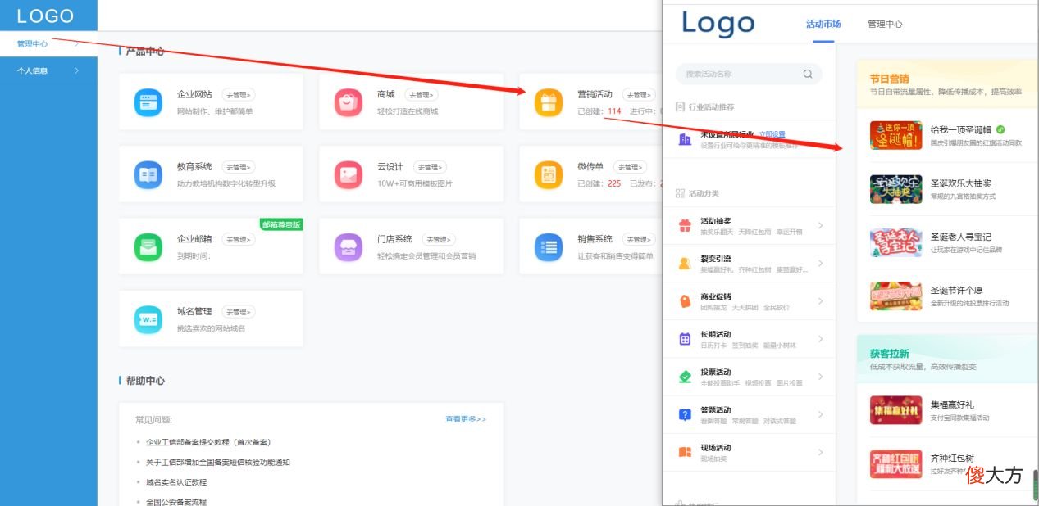Click the created count 225 under 微传单
1039x506 pixels.
[614, 183]
